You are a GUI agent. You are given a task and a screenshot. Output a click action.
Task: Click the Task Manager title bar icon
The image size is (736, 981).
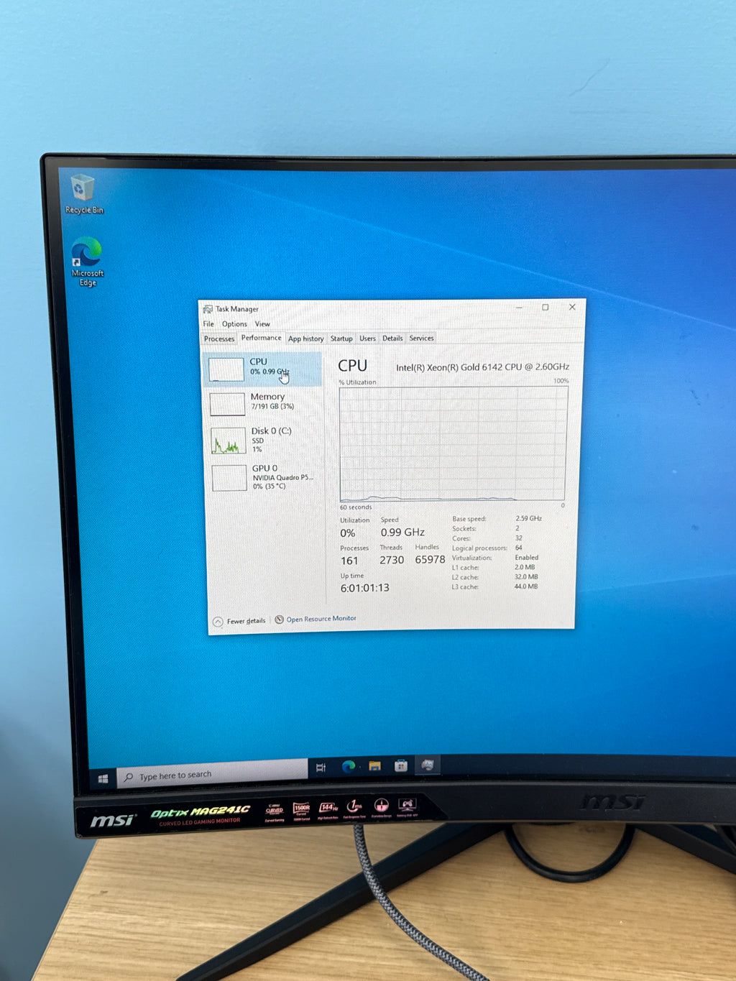coord(208,309)
